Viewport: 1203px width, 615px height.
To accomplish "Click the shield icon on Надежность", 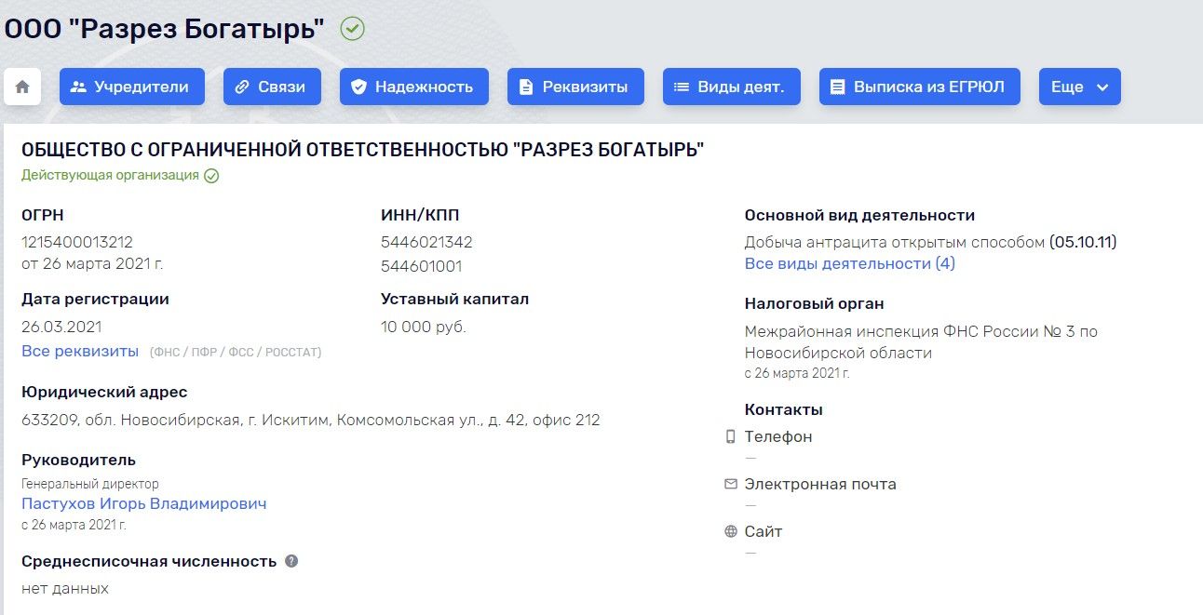I will [358, 87].
